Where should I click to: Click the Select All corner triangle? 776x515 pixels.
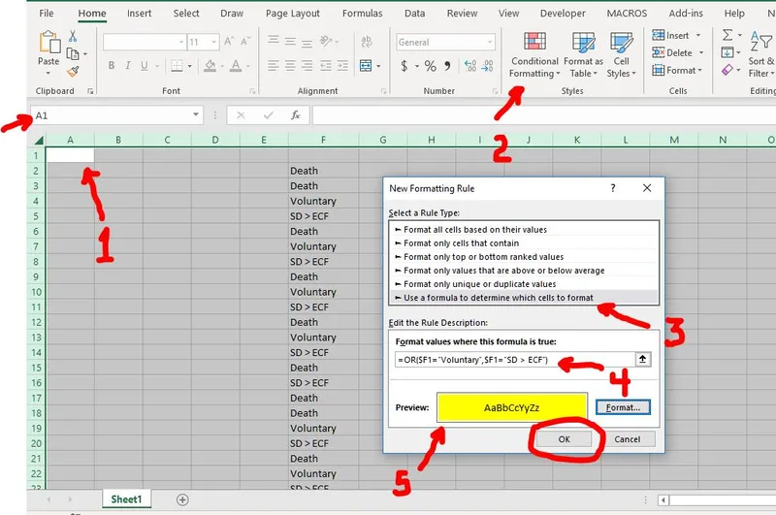[38, 140]
